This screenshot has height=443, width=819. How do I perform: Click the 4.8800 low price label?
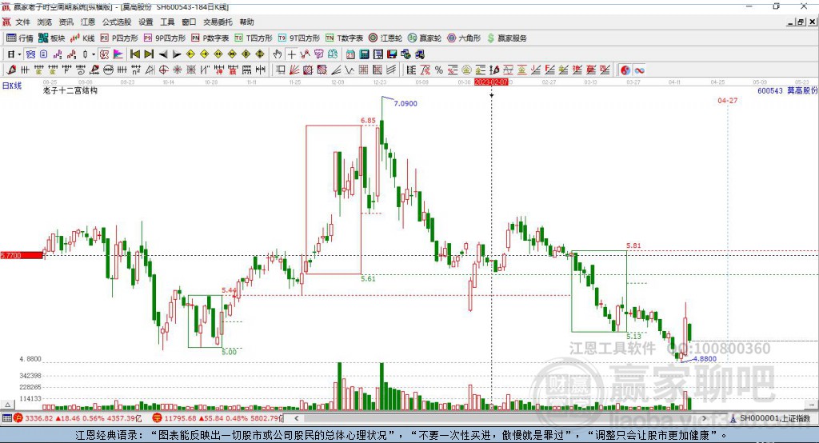(x=705, y=359)
